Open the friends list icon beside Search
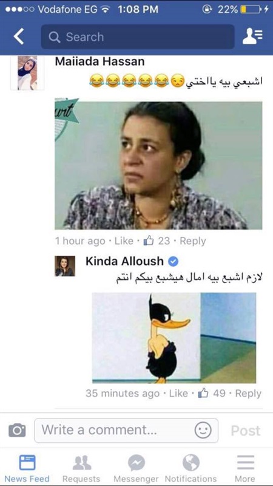This screenshot has width=273, height=486. 252,36
